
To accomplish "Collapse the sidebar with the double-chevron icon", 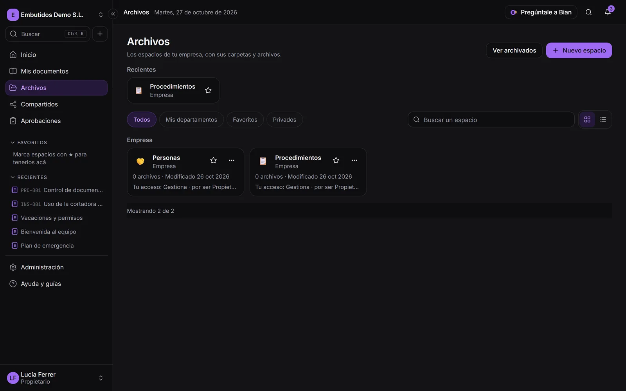I will point(113,14).
